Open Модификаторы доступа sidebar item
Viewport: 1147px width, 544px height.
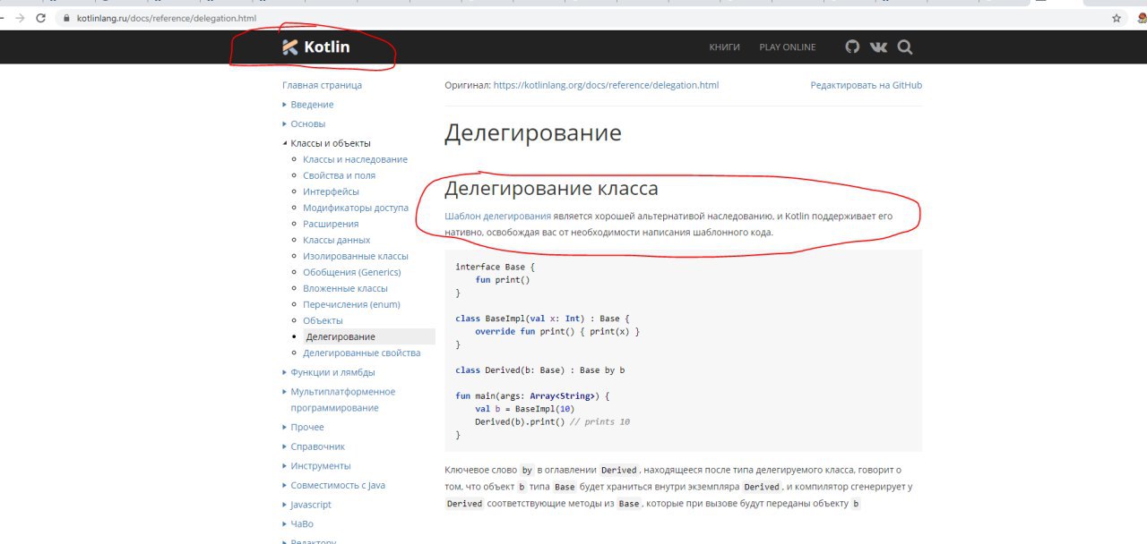[x=356, y=208]
